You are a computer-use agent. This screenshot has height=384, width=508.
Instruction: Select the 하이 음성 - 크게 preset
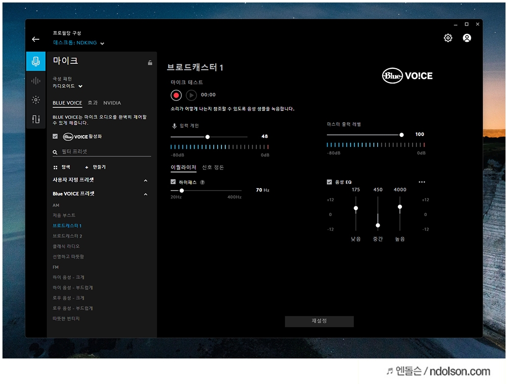[x=68, y=277]
